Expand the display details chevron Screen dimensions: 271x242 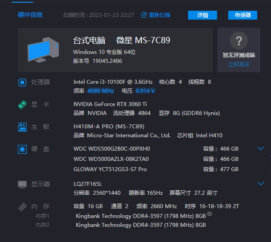click(x=260, y=184)
